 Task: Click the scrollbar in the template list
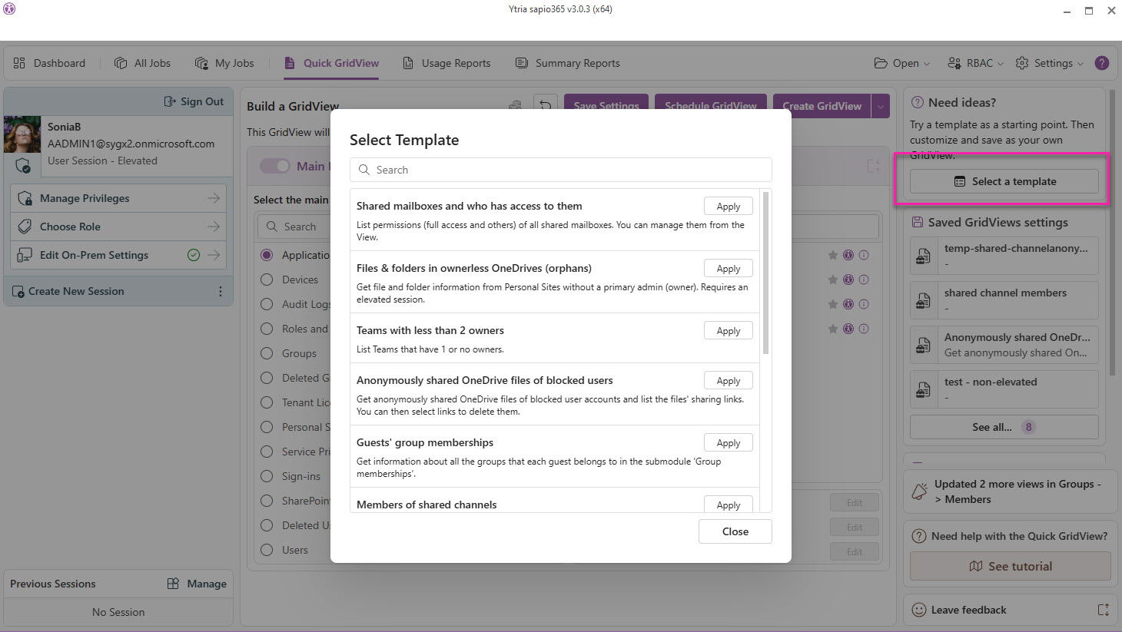click(x=765, y=273)
